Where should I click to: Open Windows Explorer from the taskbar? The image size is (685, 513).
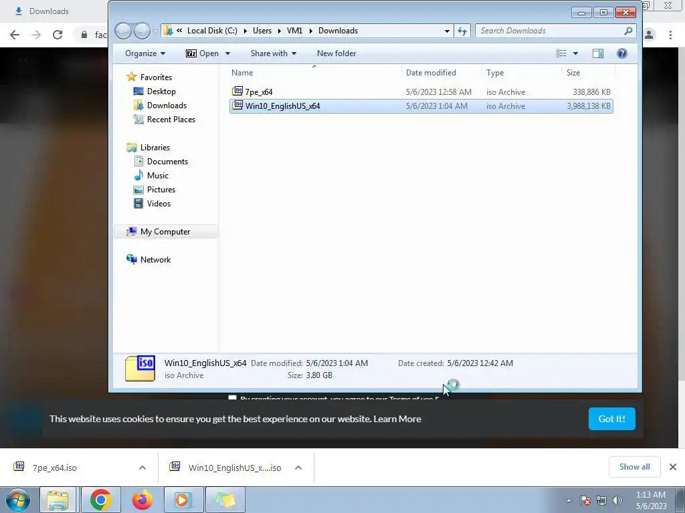click(58, 500)
